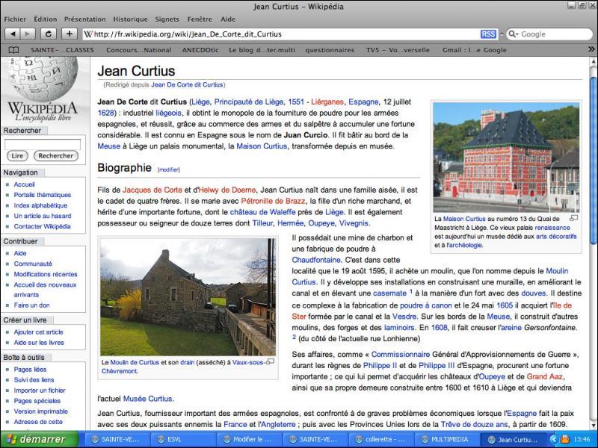Switch to ESVL taskbar window

pyautogui.click(x=183, y=439)
